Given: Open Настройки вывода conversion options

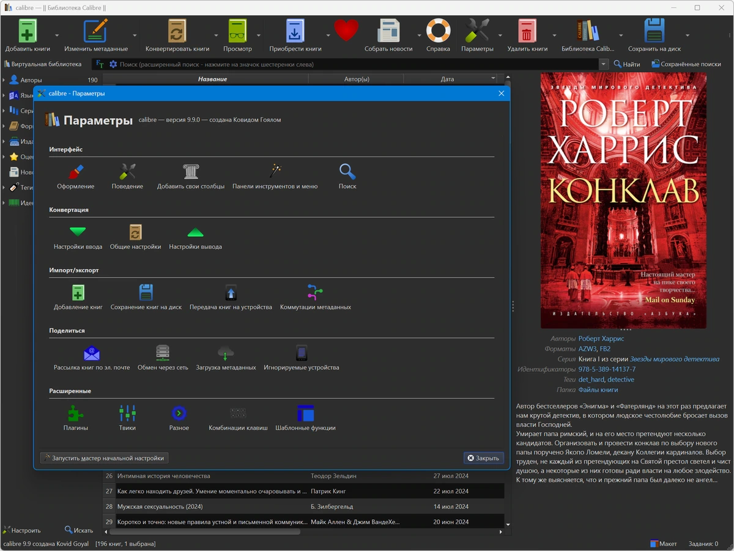Looking at the screenshot, I should click(x=195, y=237).
